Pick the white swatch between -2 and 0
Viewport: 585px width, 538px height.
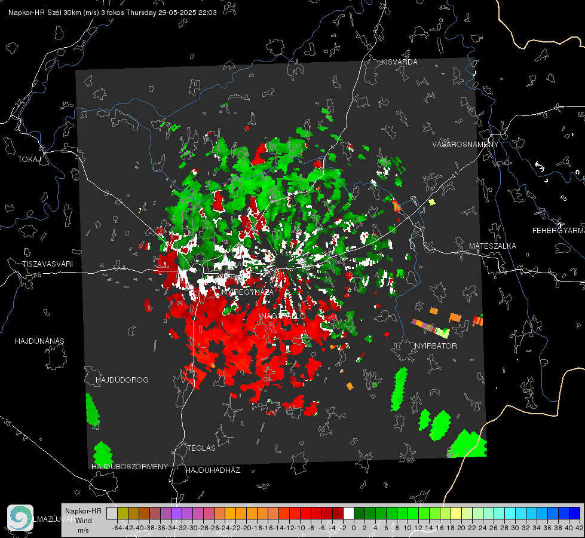pos(348,513)
